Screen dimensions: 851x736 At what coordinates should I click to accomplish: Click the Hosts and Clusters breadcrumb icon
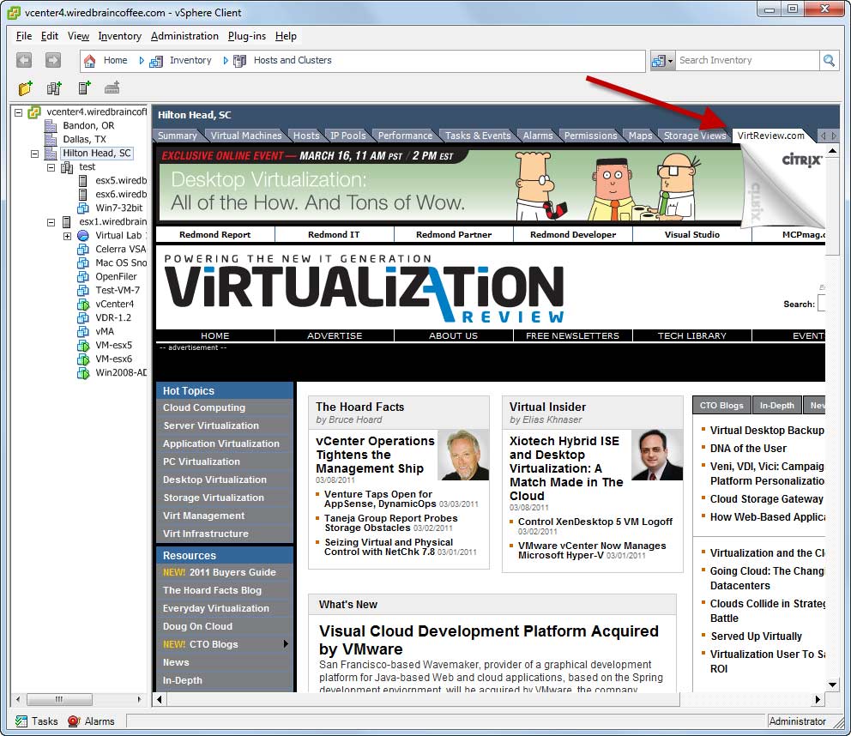point(240,61)
